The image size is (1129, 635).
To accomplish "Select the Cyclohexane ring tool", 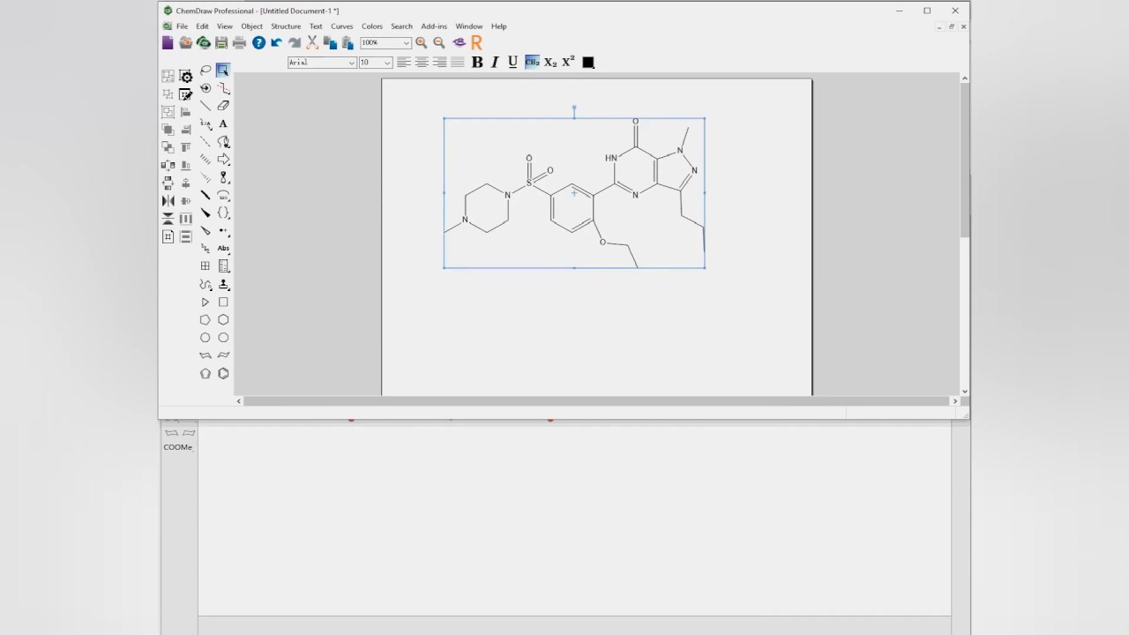I will [x=223, y=320].
